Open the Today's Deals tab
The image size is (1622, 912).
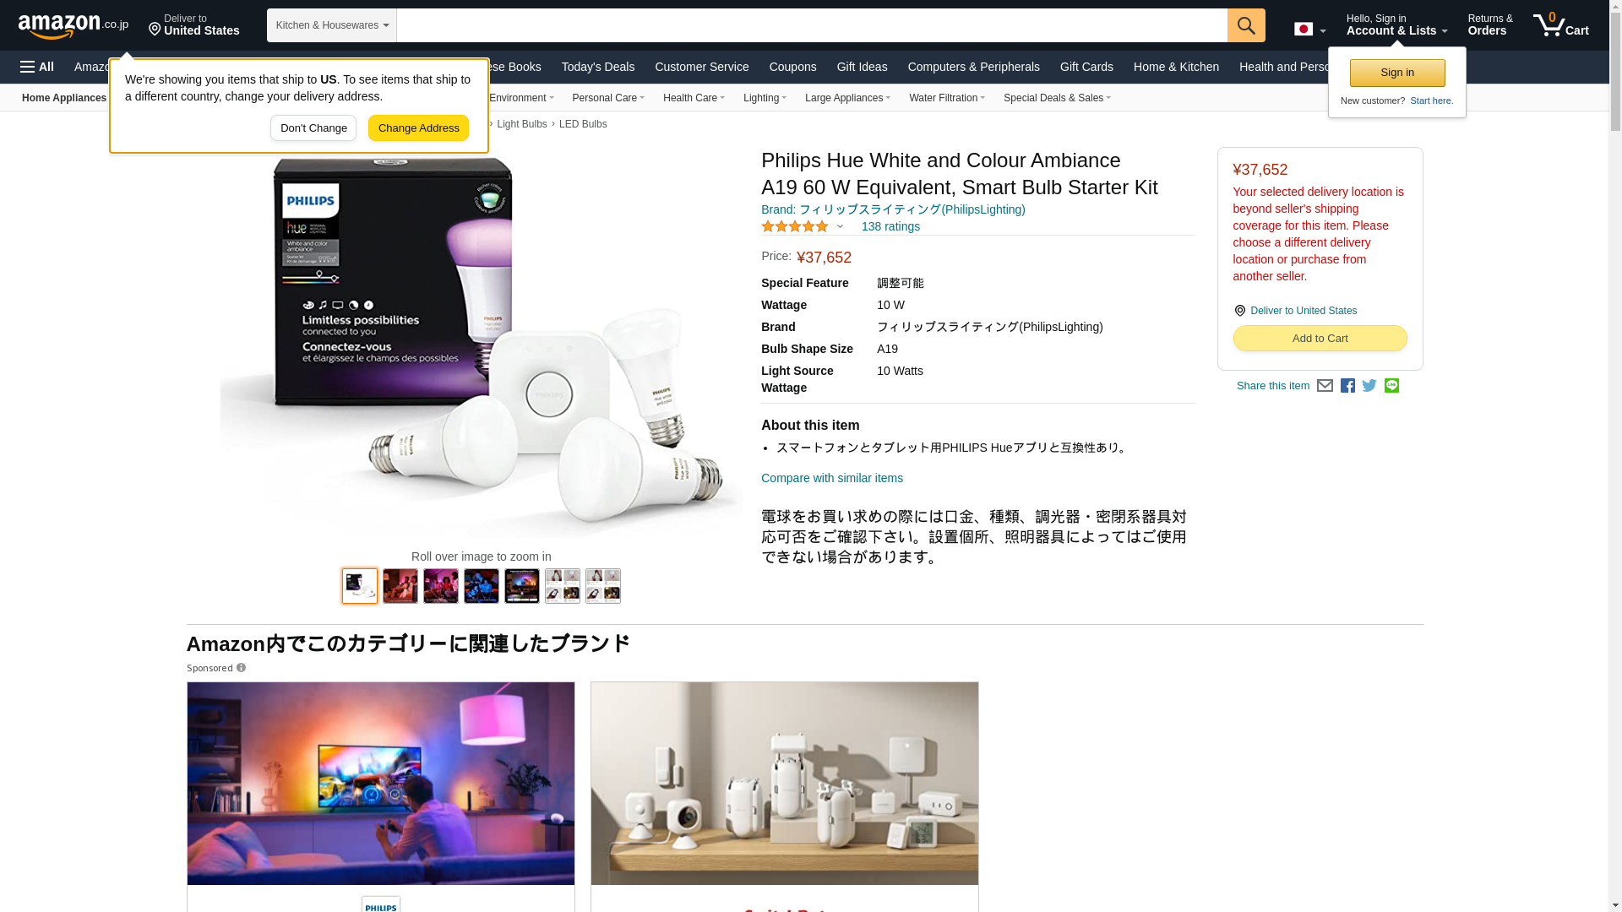pyautogui.click(x=598, y=67)
